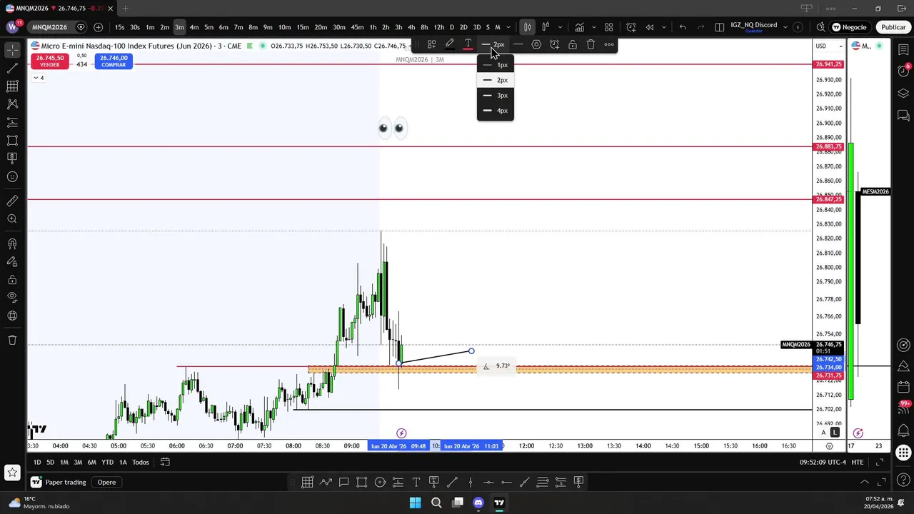This screenshot has height=514, width=914.
Task: Open the chat panel in right sidebar
Action: click(903, 116)
